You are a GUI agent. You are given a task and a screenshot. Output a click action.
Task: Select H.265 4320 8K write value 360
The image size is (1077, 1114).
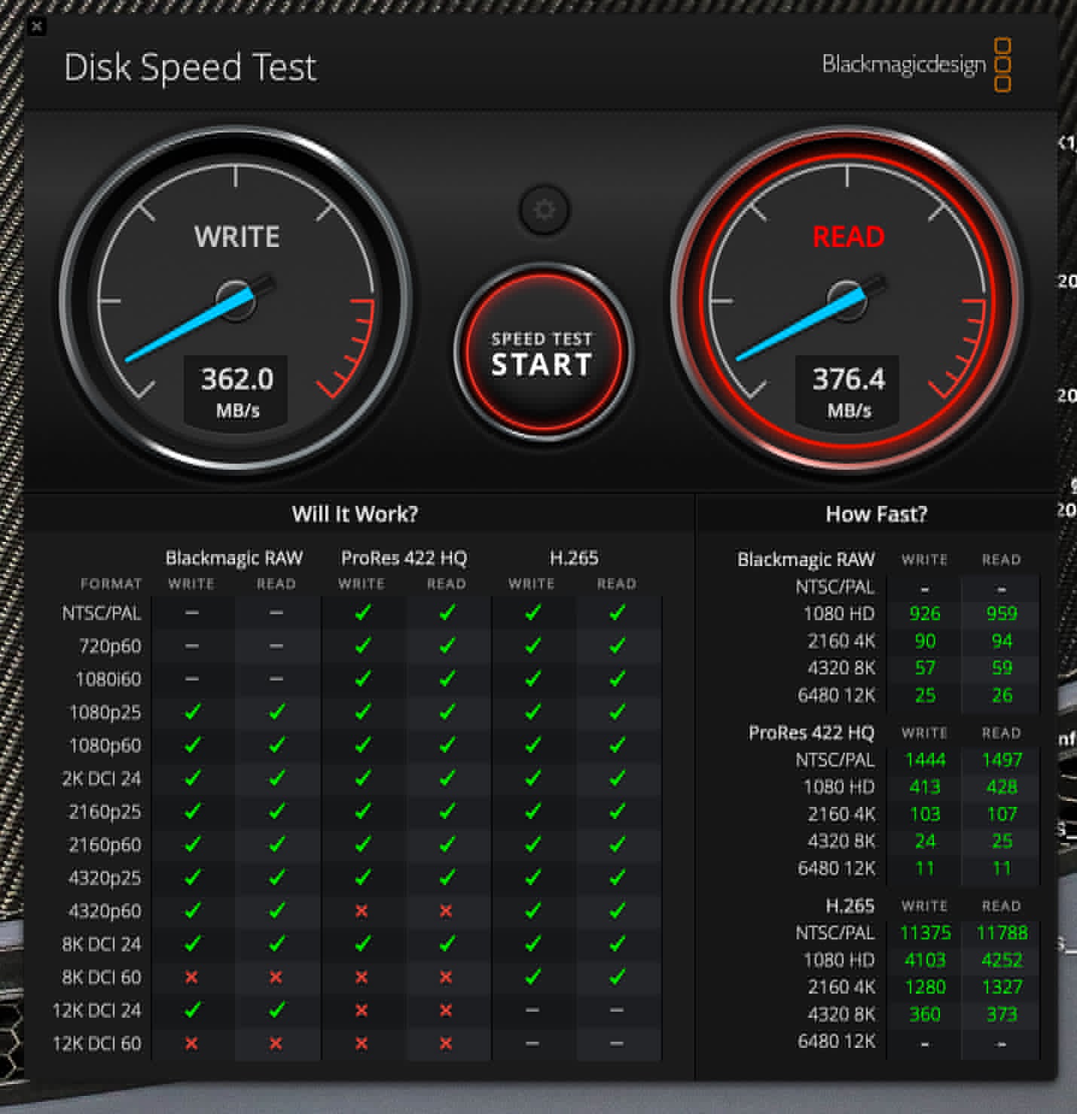click(925, 1014)
